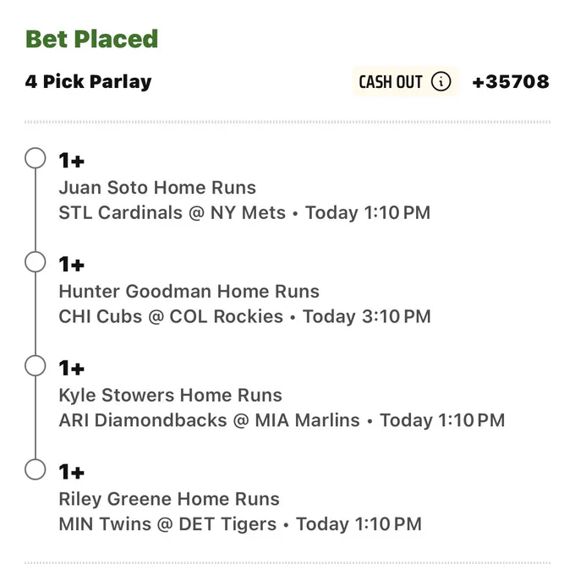View ARI Diamondbacks @ MIA Marlins game
This screenshot has width=575, height=564.
pos(209,420)
